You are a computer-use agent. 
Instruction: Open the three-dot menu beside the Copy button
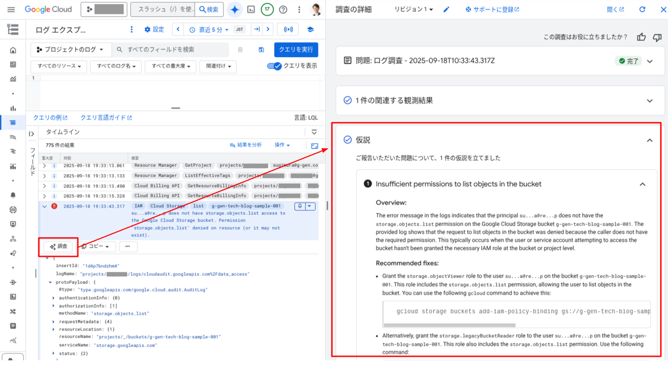(127, 246)
